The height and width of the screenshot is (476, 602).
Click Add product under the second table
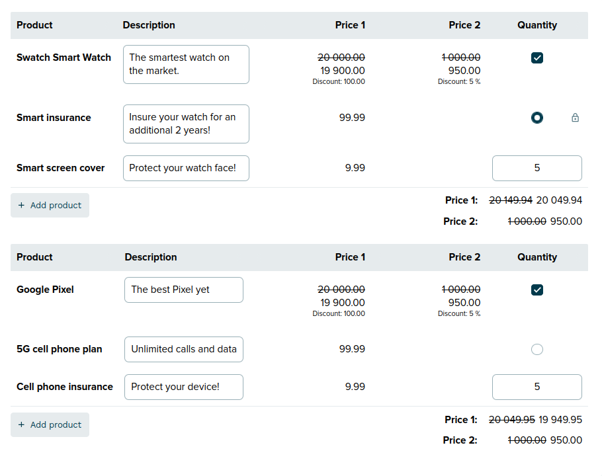(50, 425)
